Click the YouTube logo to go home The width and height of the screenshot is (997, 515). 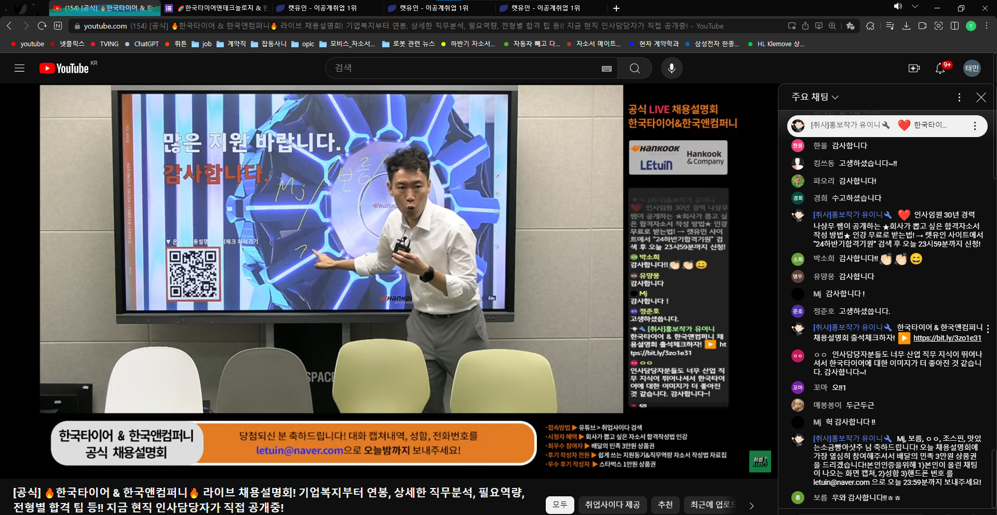[64, 68]
